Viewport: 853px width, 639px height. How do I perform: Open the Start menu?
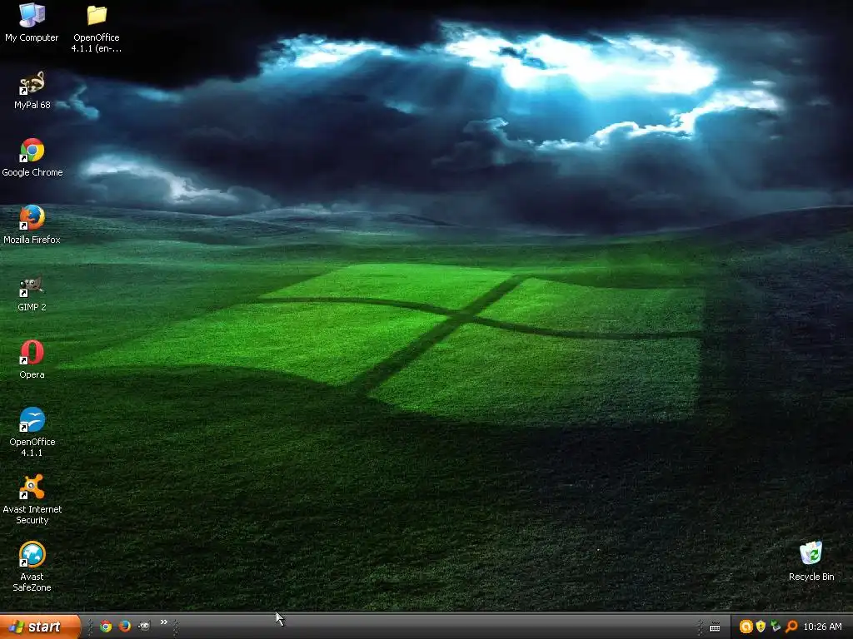point(40,627)
